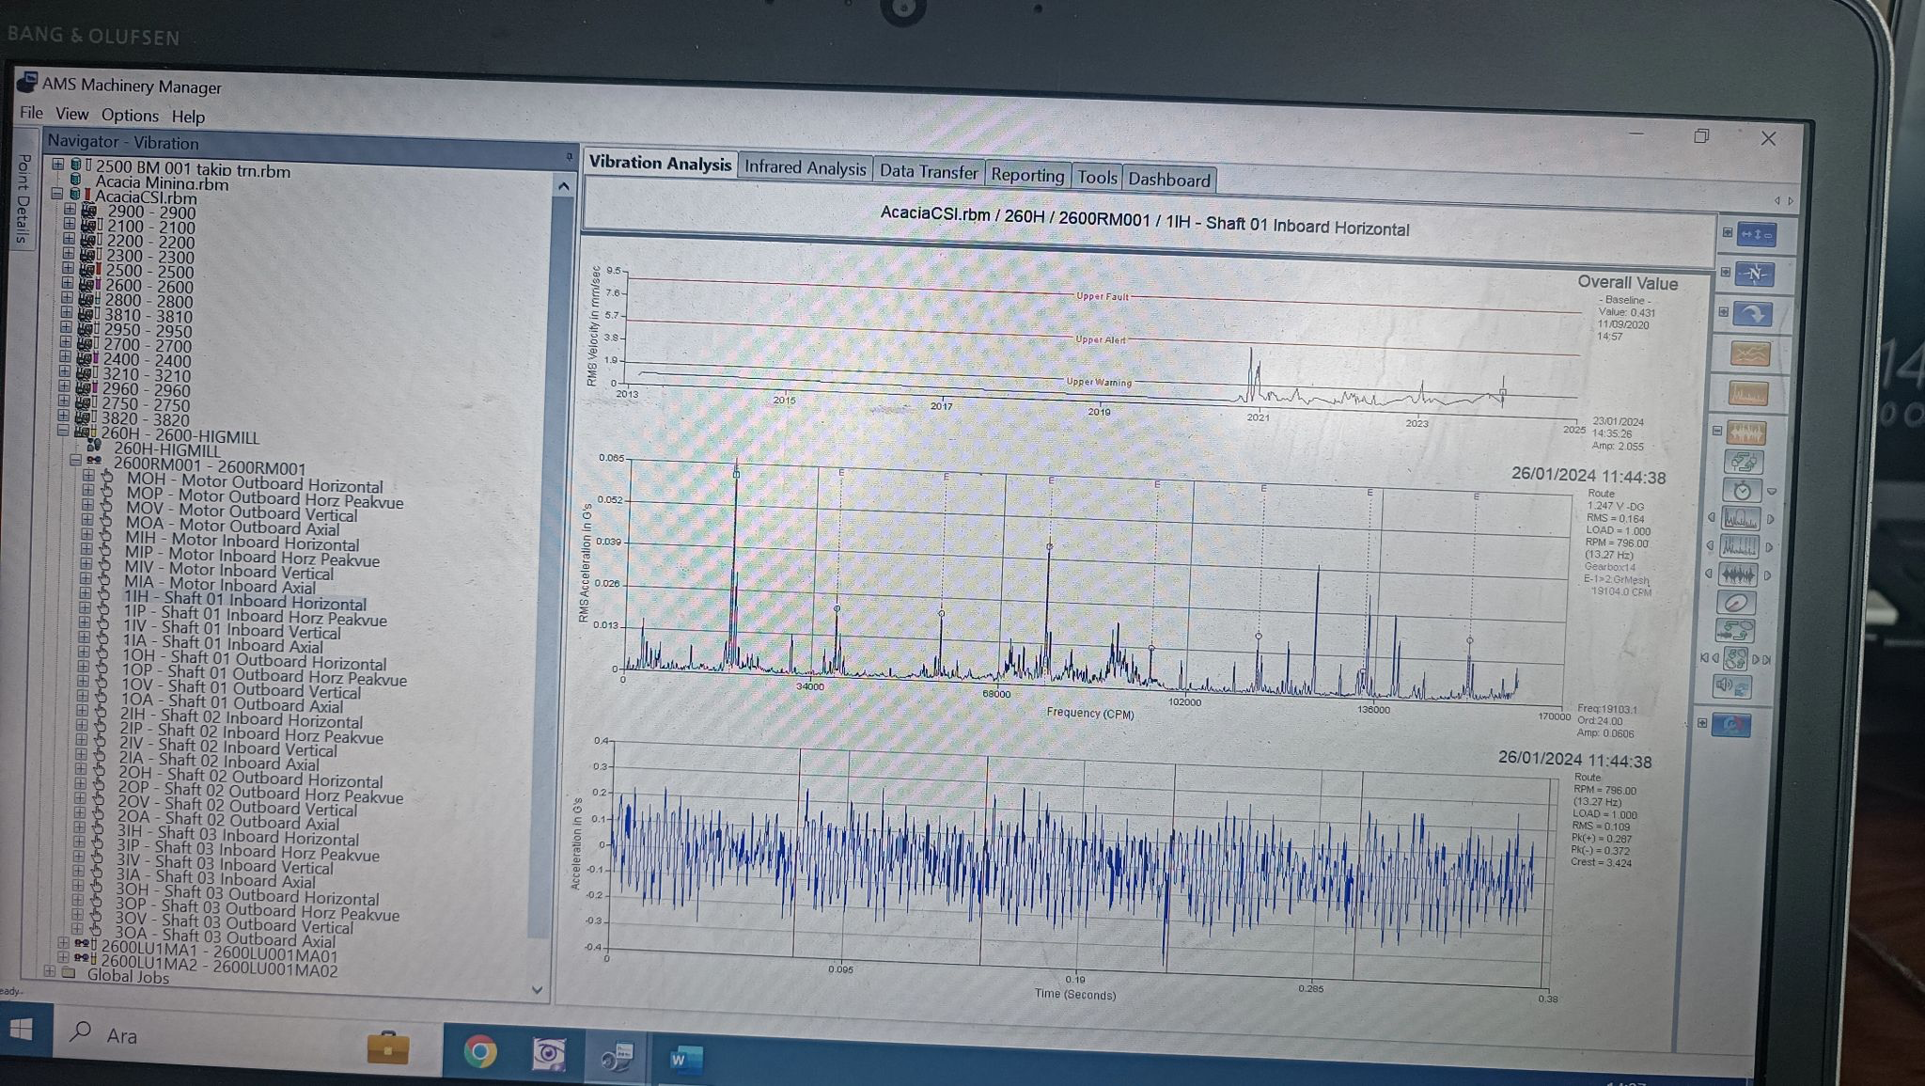This screenshot has width=1925, height=1086.
Task: Open the File menu
Action: point(31,113)
